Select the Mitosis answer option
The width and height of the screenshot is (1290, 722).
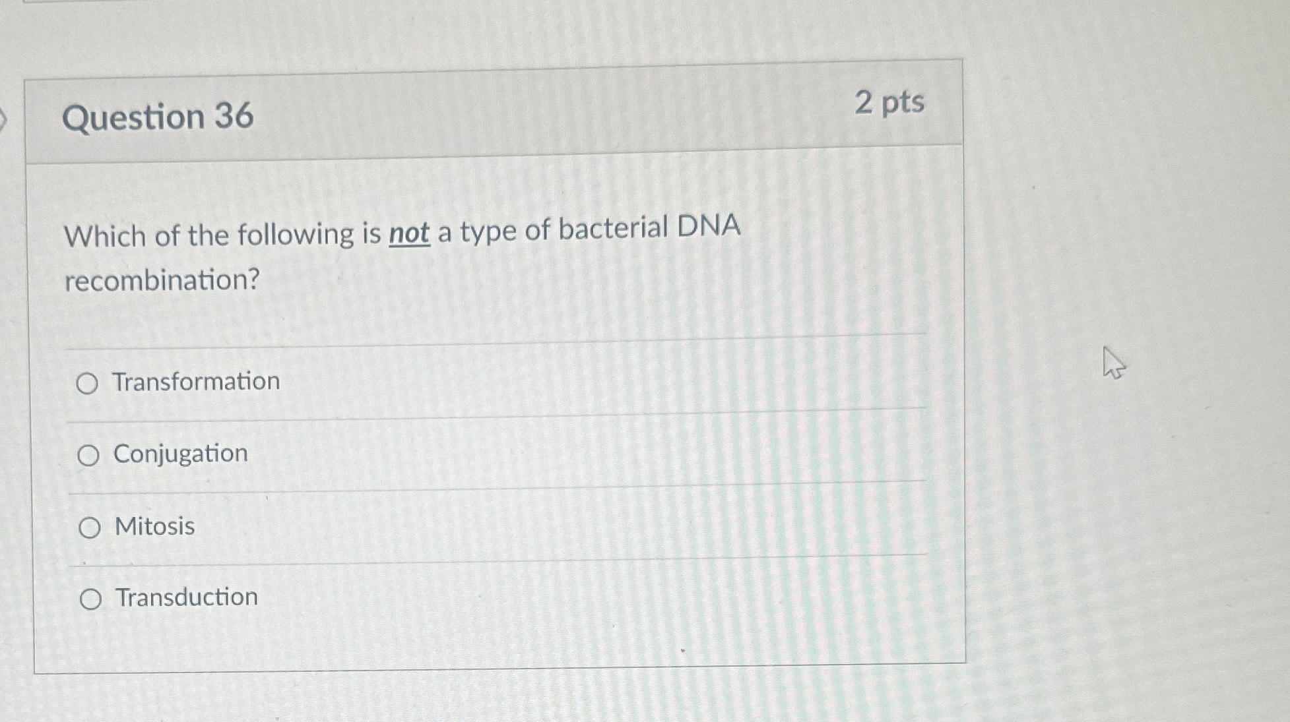(x=90, y=526)
